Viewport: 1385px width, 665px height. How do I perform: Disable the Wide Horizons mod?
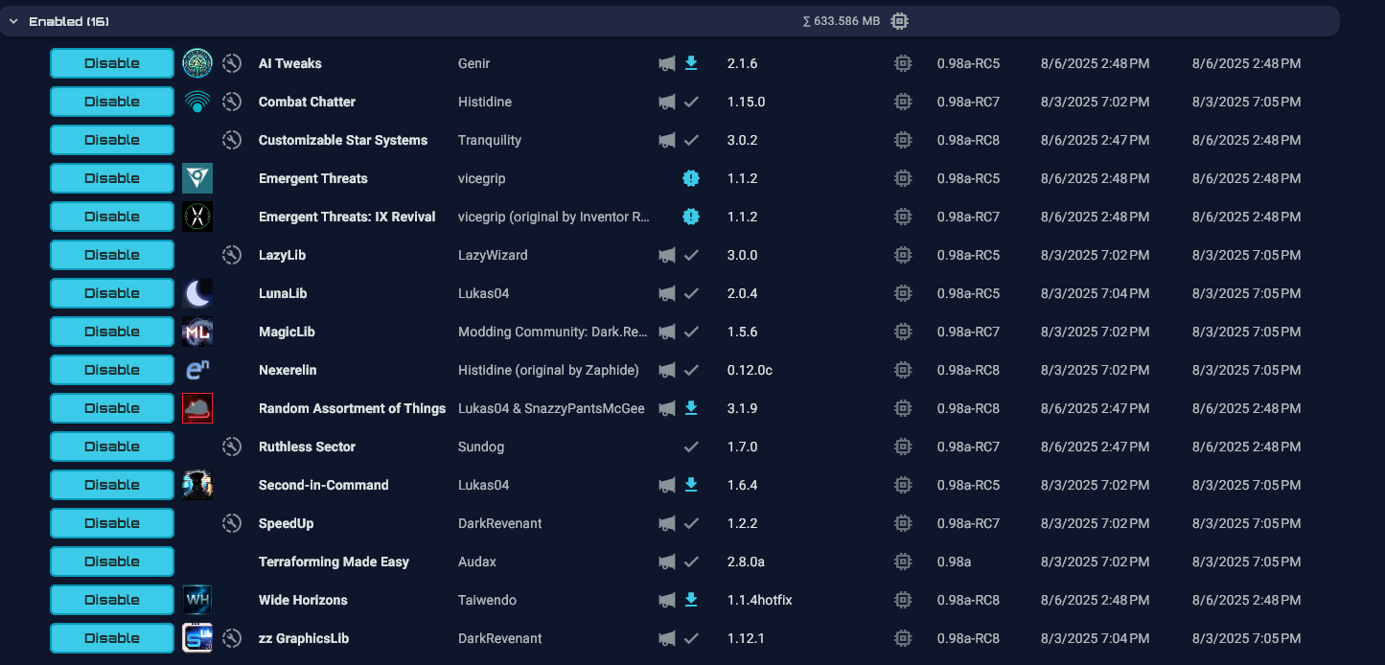pos(112,600)
